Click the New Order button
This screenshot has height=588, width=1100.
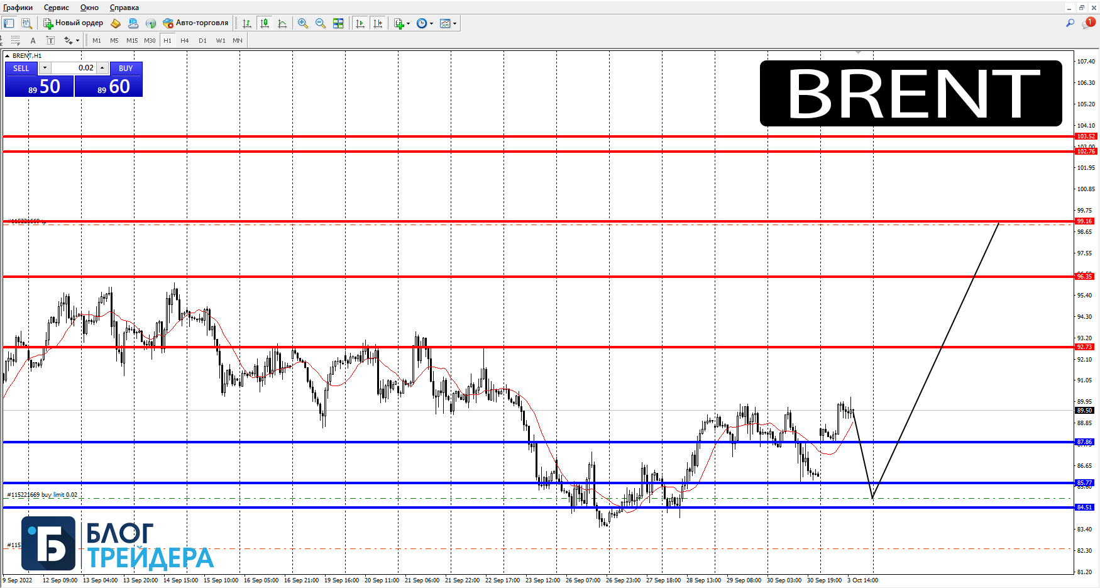coord(73,23)
